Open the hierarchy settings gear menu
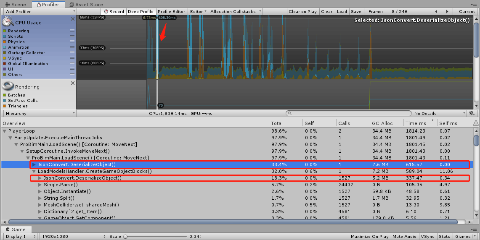Screen dimensions: 480x240 click(x=472, y=113)
